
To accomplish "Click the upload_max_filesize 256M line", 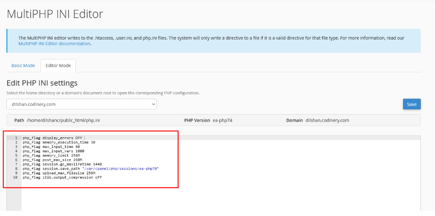I will click(59, 173).
